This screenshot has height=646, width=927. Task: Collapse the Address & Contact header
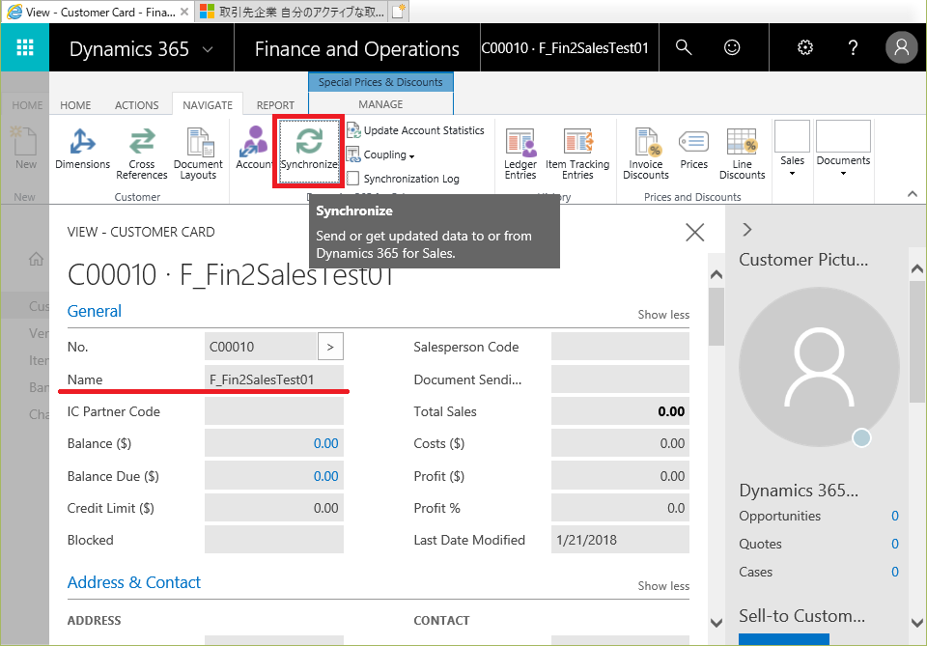tap(134, 582)
